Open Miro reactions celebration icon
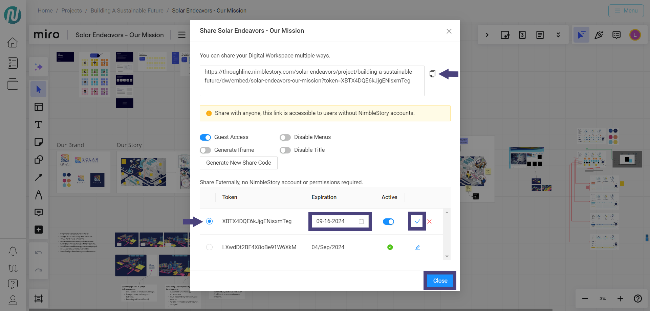The height and width of the screenshot is (311, 650). tap(599, 35)
